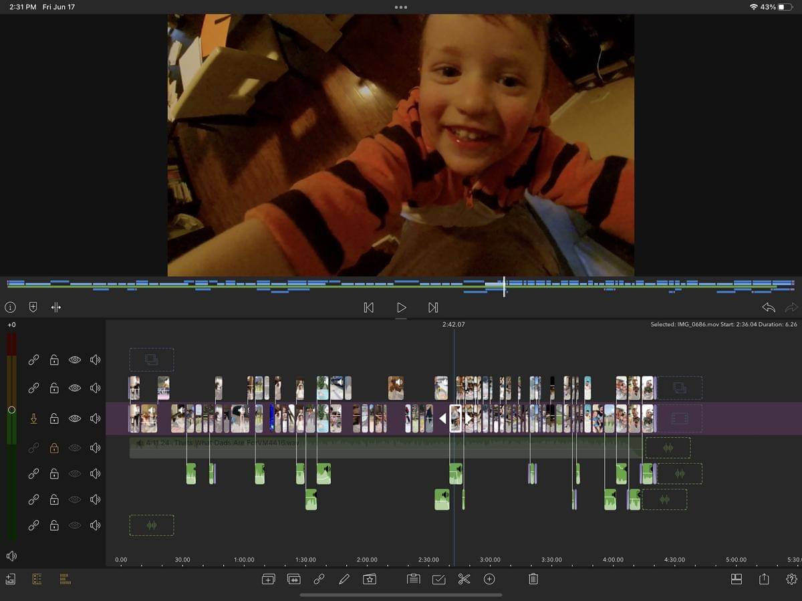Hide the main purple track via eye

(x=75, y=418)
